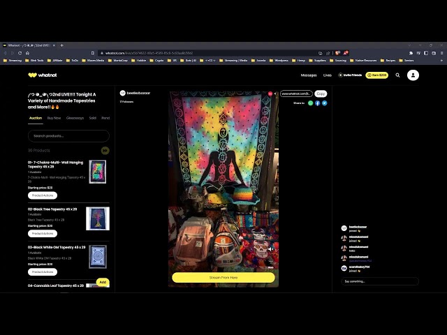This screenshot has height=335, width=447.
Task: Click the stream URL text field
Action: 296,94
